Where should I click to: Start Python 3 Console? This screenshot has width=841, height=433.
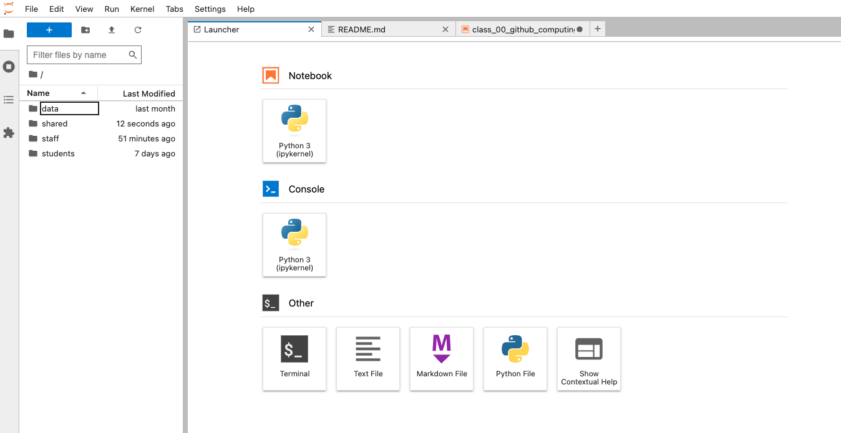294,245
